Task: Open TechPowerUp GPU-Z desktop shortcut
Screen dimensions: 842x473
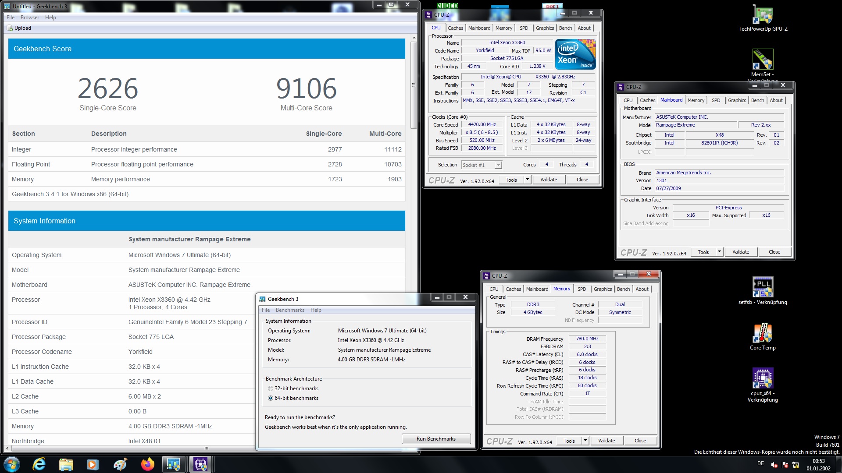Action: pyautogui.click(x=763, y=18)
